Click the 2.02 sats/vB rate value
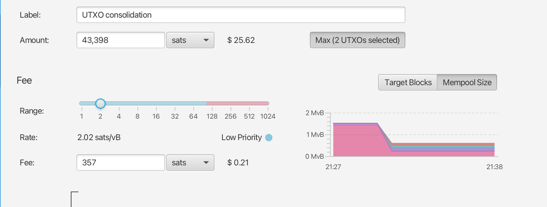This screenshot has height=207, width=547. click(x=99, y=137)
